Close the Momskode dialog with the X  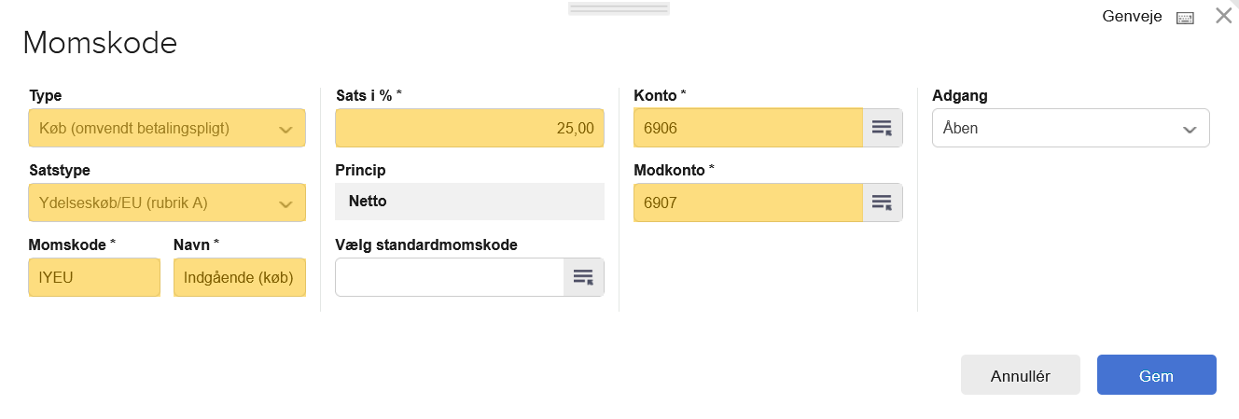(x=1224, y=16)
